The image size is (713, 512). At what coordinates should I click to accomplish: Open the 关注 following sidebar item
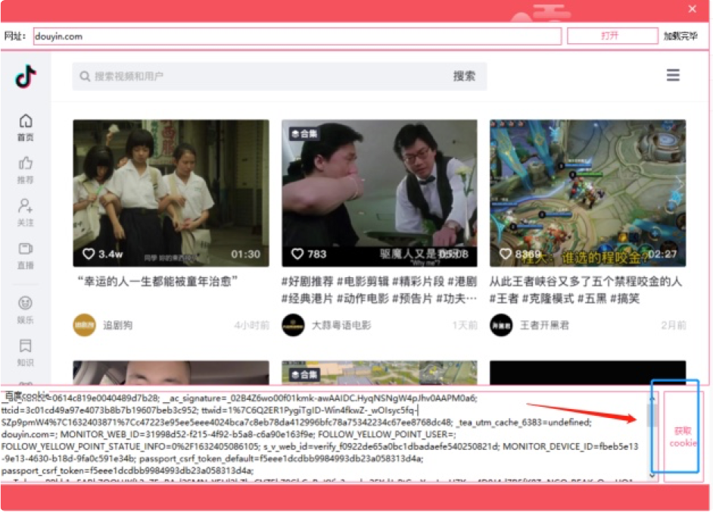point(26,213)
